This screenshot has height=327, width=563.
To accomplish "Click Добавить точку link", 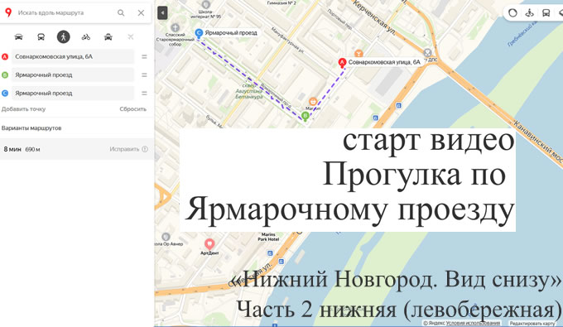I will 24,109.
